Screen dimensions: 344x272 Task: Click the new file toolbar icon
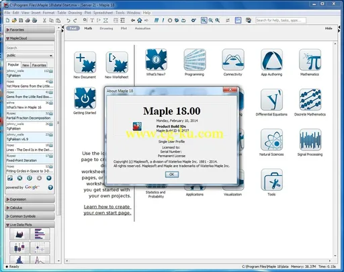7,20
